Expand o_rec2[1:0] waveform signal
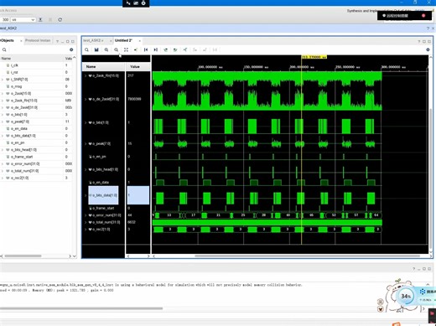This screenshot has height=326, width=436. point(86,230)
